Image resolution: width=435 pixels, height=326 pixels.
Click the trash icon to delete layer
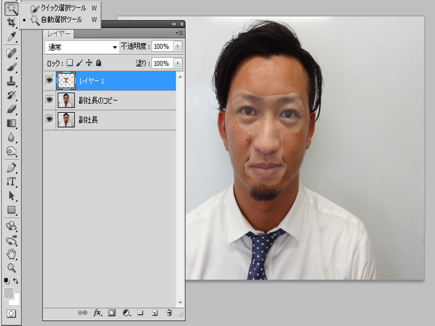(x=168, y=313)
